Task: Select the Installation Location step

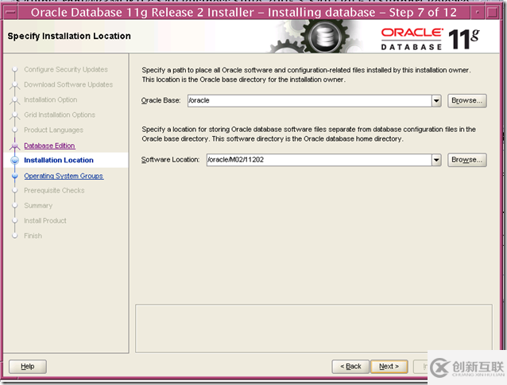Action: [59, 160]
